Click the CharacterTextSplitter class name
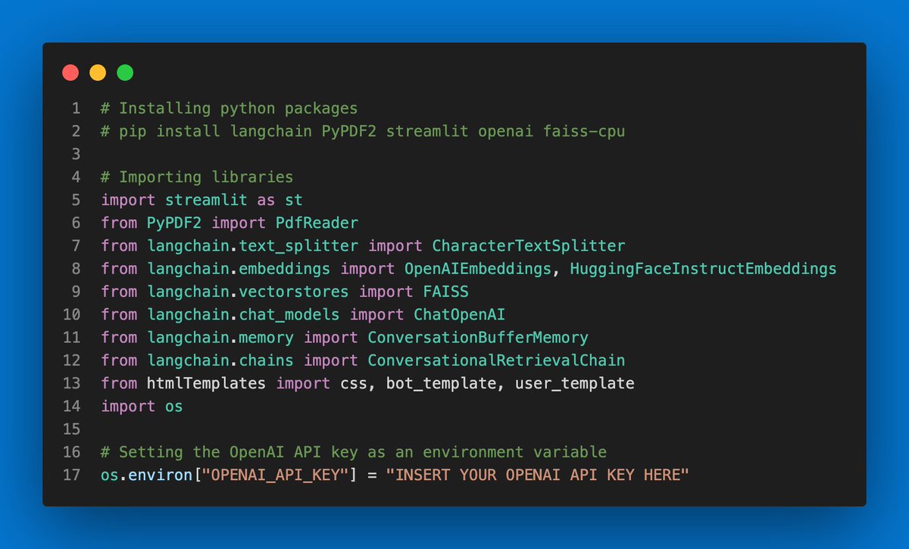This screenshot has height=549, width=909. point(529,246)
